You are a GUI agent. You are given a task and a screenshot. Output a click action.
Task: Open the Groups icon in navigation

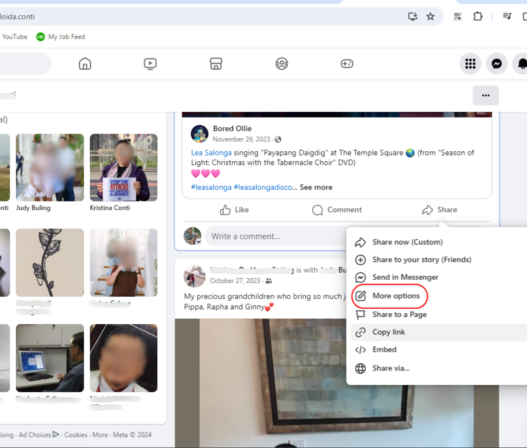coord(282,64)
